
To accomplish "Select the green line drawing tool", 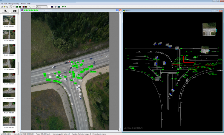I will coord(30,7).
